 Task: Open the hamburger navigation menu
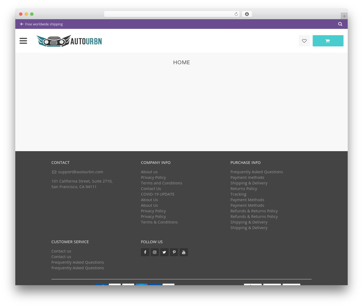click(23, 41)
